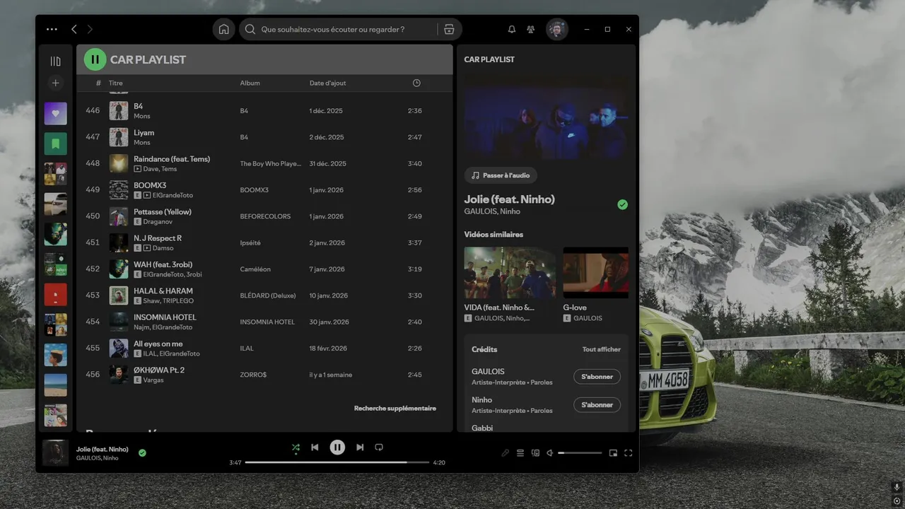Pause CAR PLAYLIST with green header button
The width and height of the screenshot is (905, 509).
click(x=95, y=59)
